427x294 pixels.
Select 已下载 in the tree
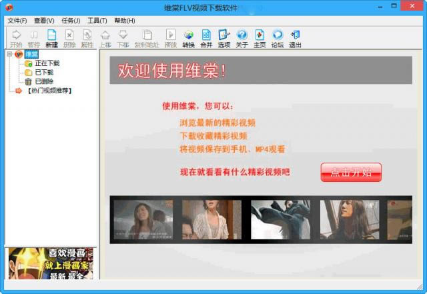coord(44,72)
